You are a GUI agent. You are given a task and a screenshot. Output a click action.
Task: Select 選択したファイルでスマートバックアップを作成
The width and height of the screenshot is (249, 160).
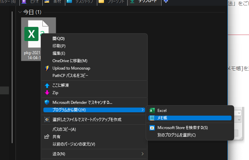(x=87, y=120)
